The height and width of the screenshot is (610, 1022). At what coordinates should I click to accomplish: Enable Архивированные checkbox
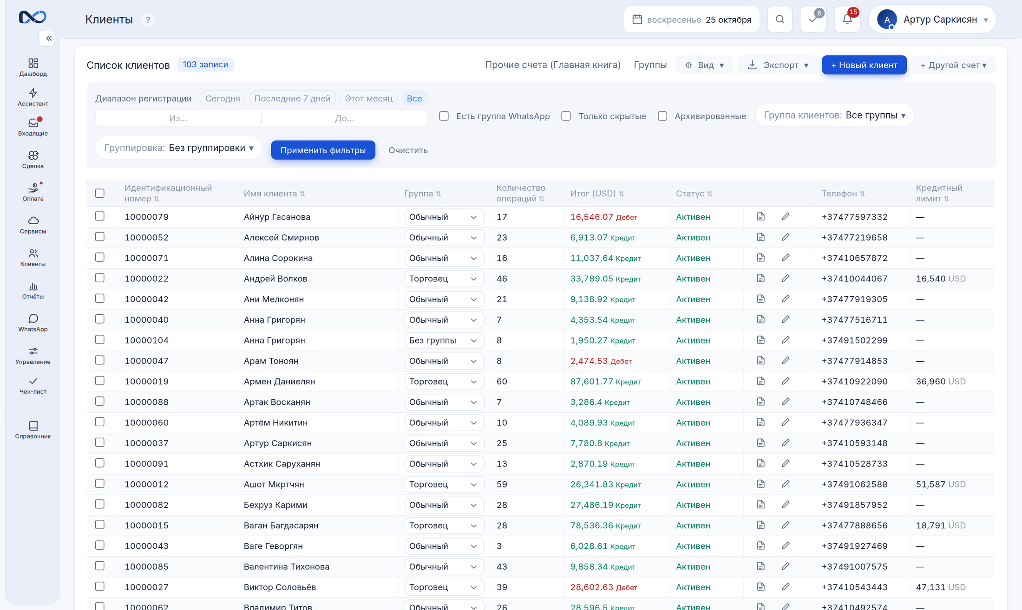662,116
